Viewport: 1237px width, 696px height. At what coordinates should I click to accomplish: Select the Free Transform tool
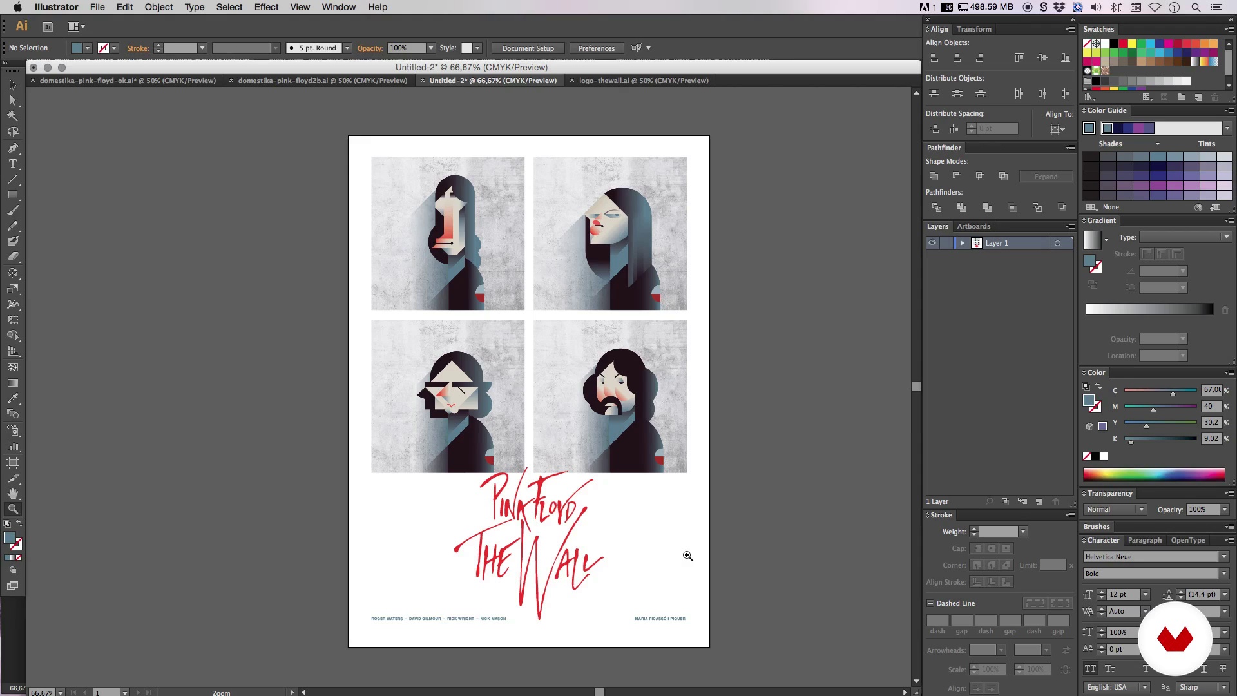click(x=12, y=320)
